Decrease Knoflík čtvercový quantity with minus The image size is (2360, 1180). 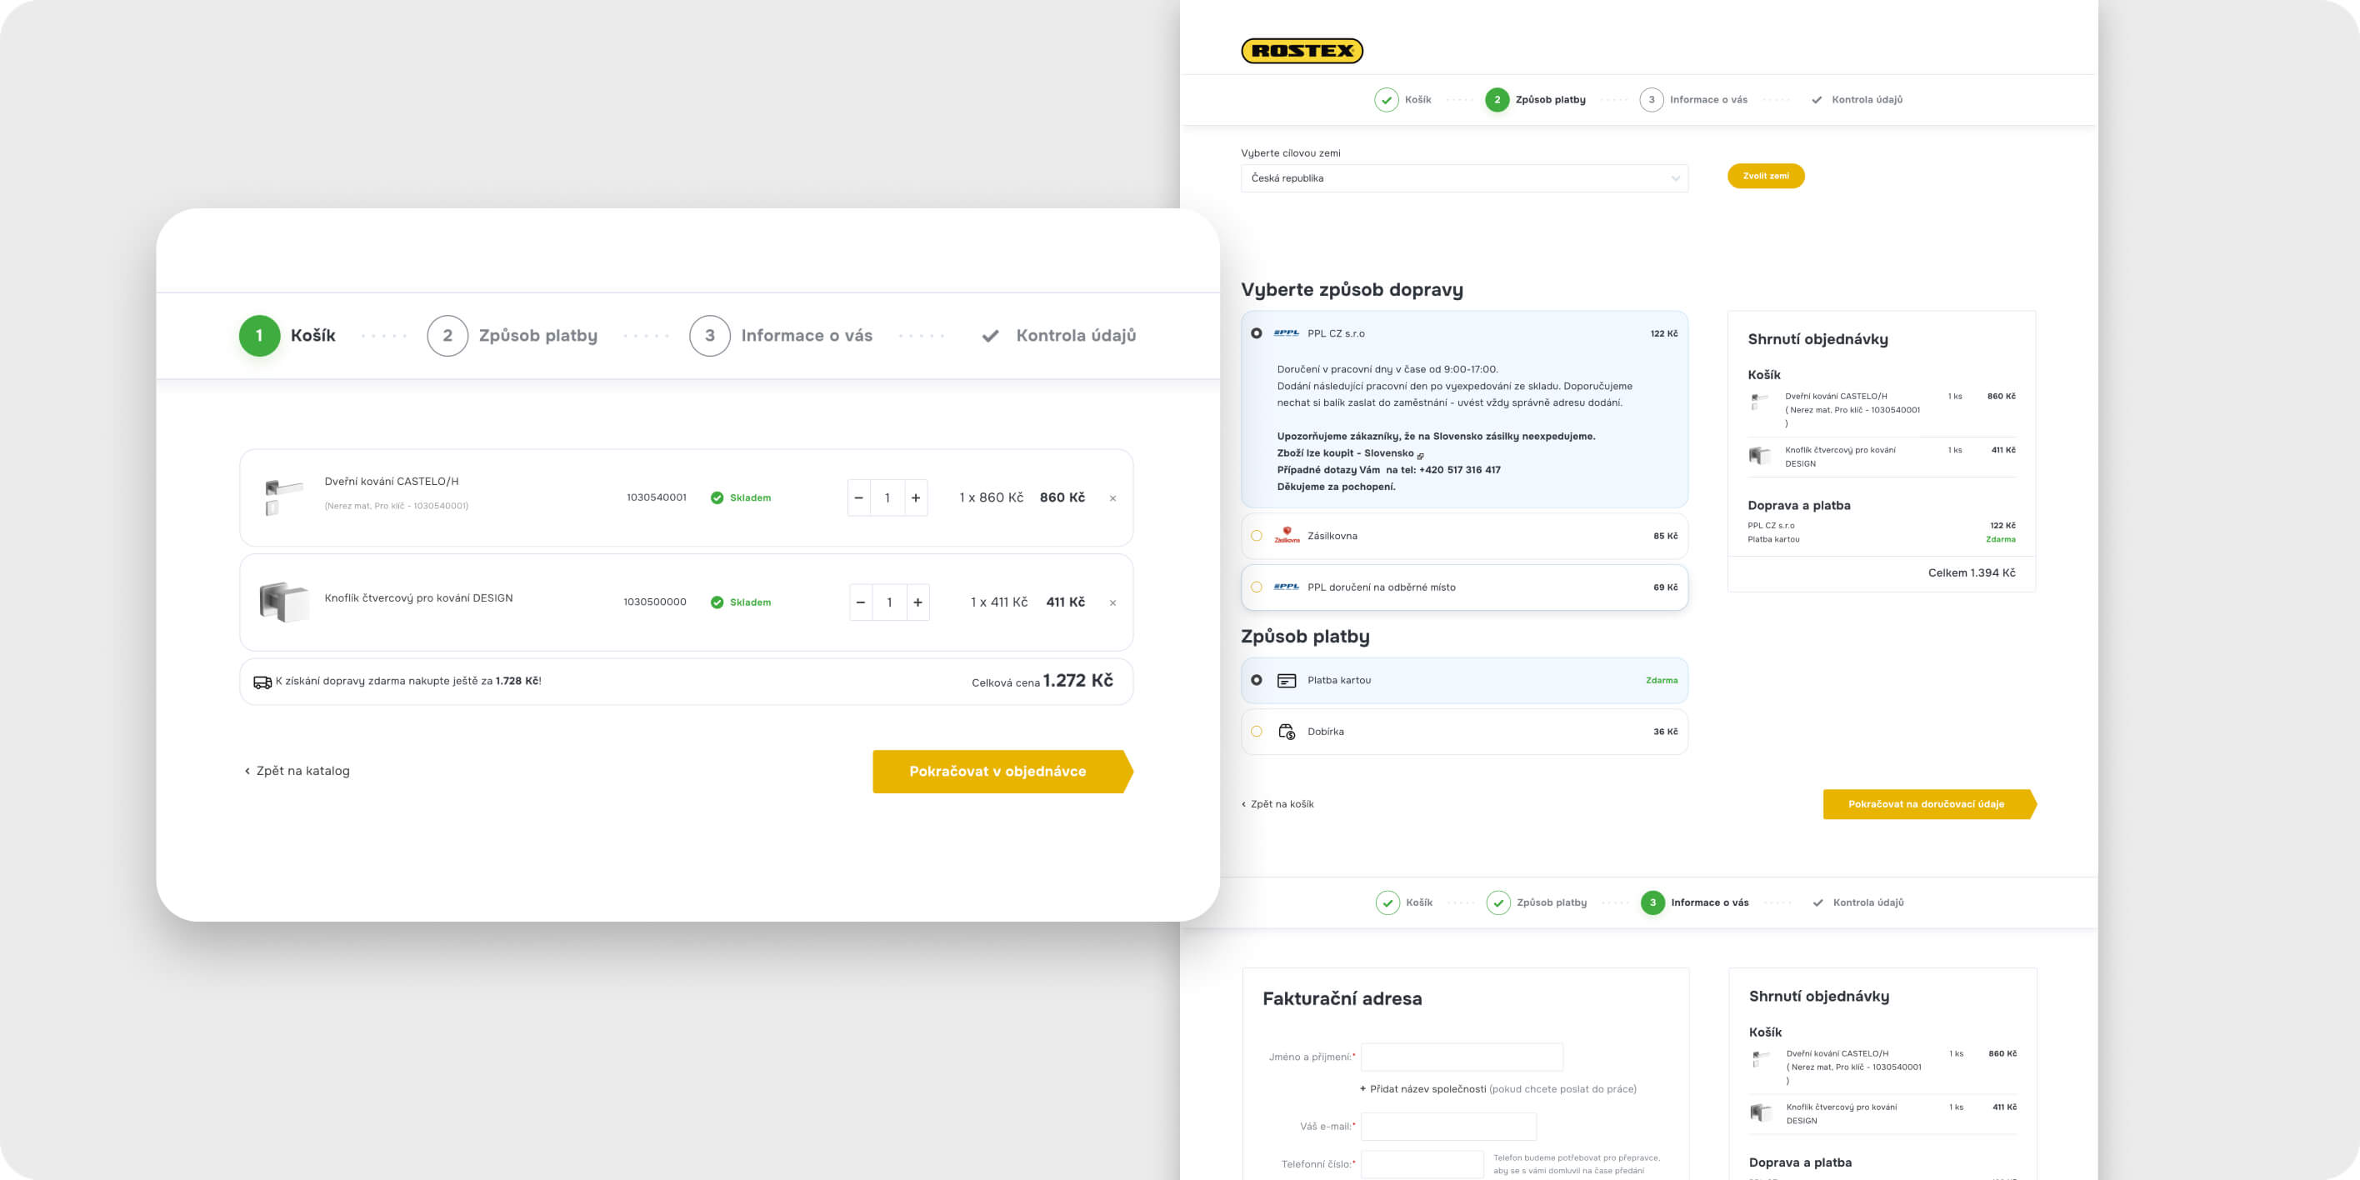pyautogui.click(x=860, y=602)
